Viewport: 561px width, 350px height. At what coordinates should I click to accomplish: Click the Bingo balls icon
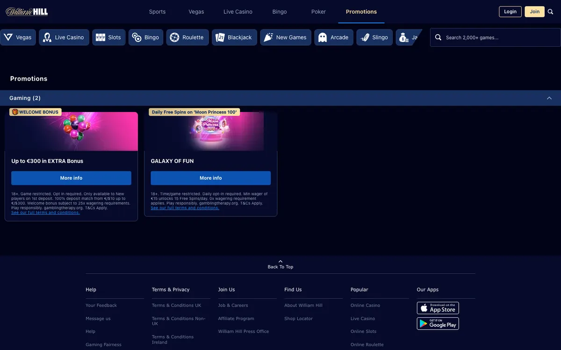pos(137,37)
